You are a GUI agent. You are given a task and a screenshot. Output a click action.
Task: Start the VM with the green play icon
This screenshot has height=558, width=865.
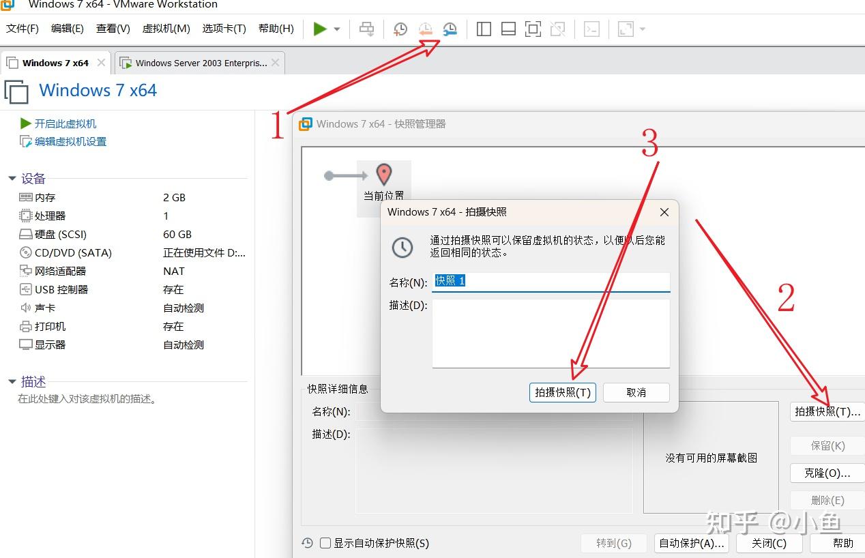pos(318,29)
